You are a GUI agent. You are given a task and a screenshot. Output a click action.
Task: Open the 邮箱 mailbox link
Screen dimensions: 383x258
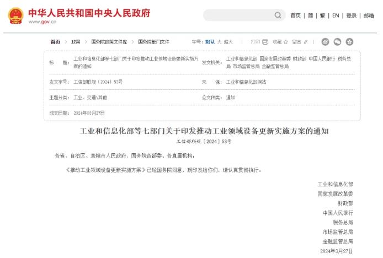click(368, 15)
